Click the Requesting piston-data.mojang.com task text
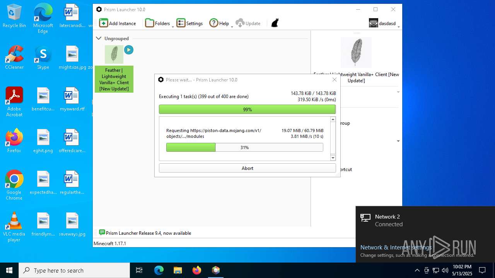This screenshot has width=495, height=278. (213, 133)
